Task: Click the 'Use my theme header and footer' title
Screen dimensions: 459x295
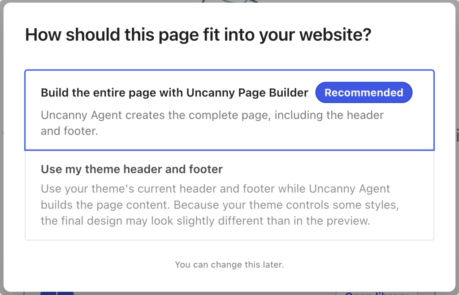Action: point(132,169)
